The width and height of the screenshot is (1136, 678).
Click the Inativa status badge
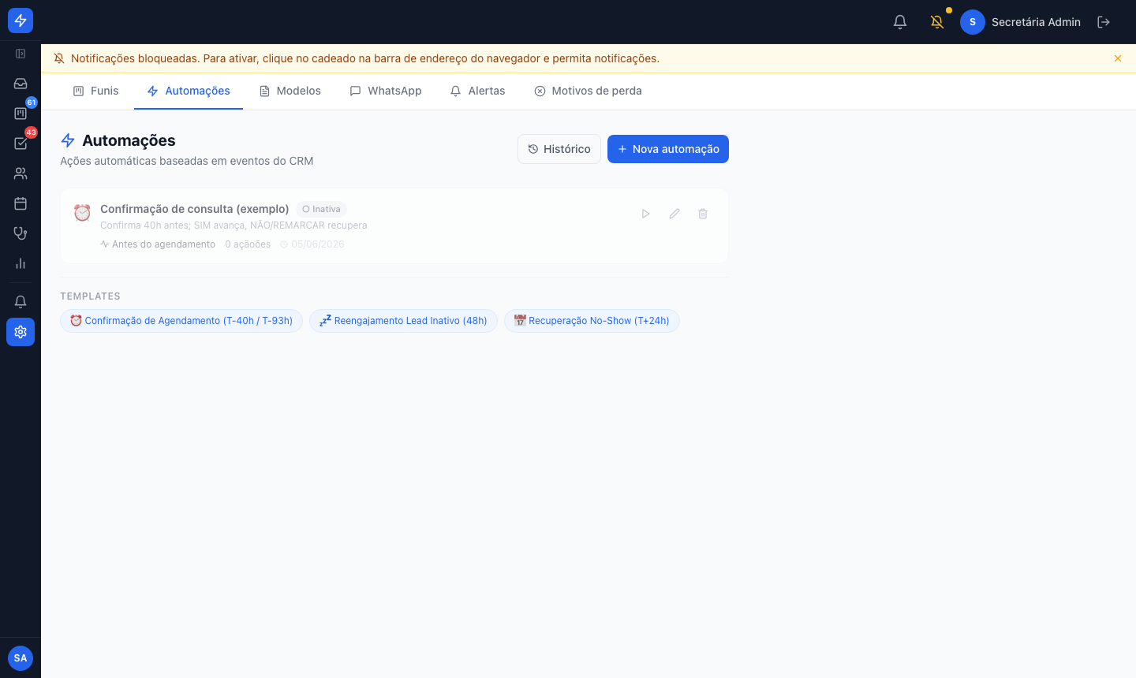tap(321, 209)
